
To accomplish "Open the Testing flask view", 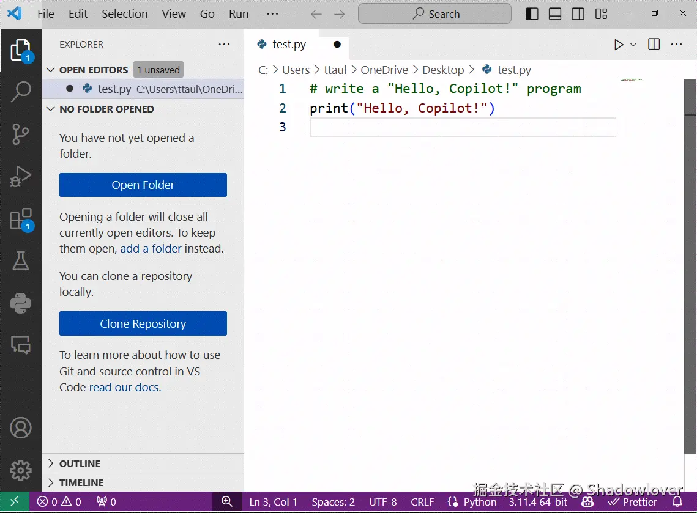I will coord(20,260).
